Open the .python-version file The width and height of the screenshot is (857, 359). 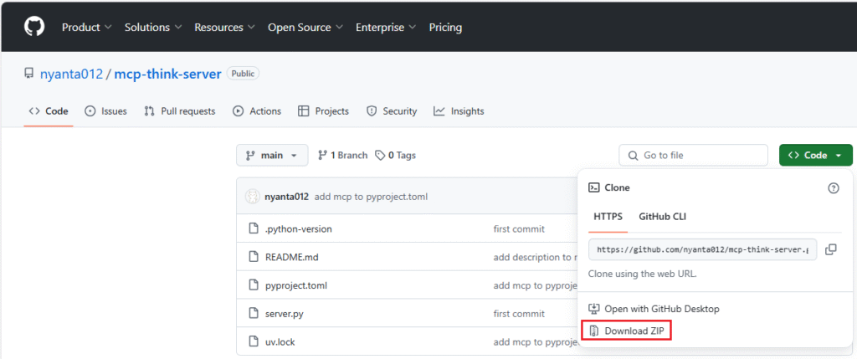[x=298, y=229]
